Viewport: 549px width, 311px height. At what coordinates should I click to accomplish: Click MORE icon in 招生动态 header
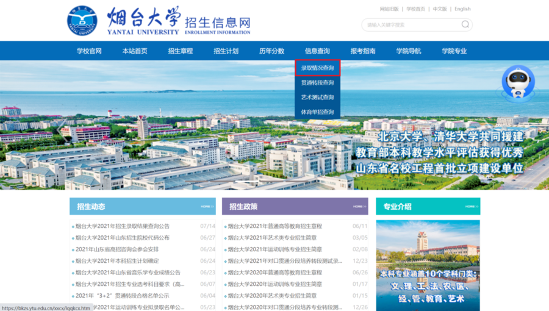tap(207, 207)
